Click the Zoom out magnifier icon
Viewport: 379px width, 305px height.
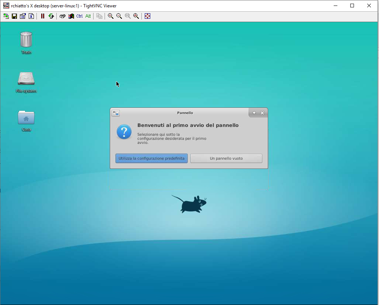[119, 16]
